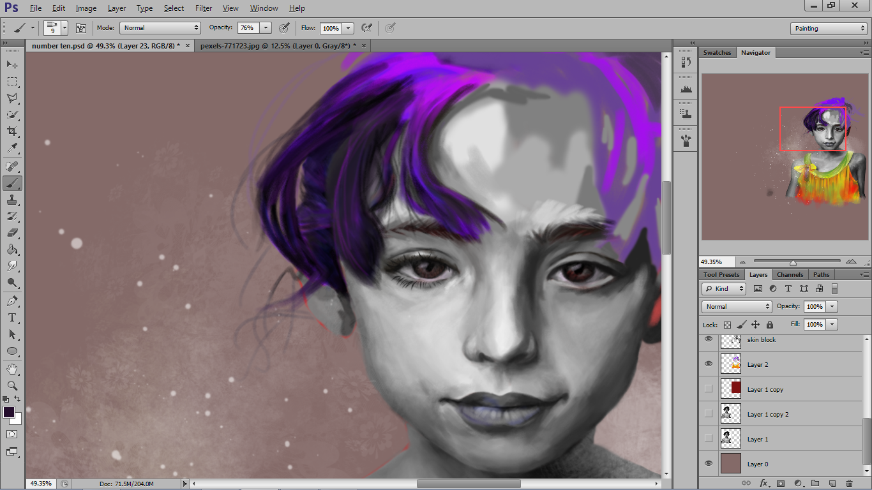Image resolution: width=872 pixels, height=490 pixels.
Task: Select the Move tool
Action: click(x=12, y=64)
